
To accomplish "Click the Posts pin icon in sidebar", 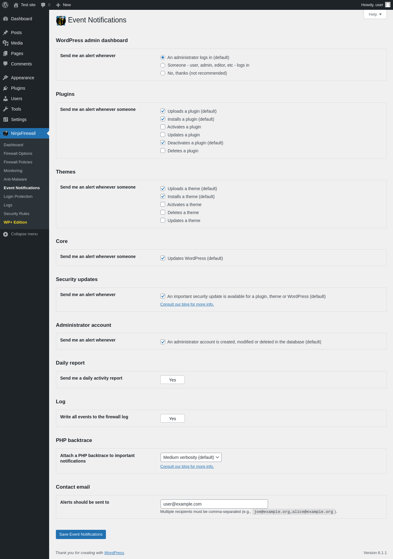I will click(6, 33).
